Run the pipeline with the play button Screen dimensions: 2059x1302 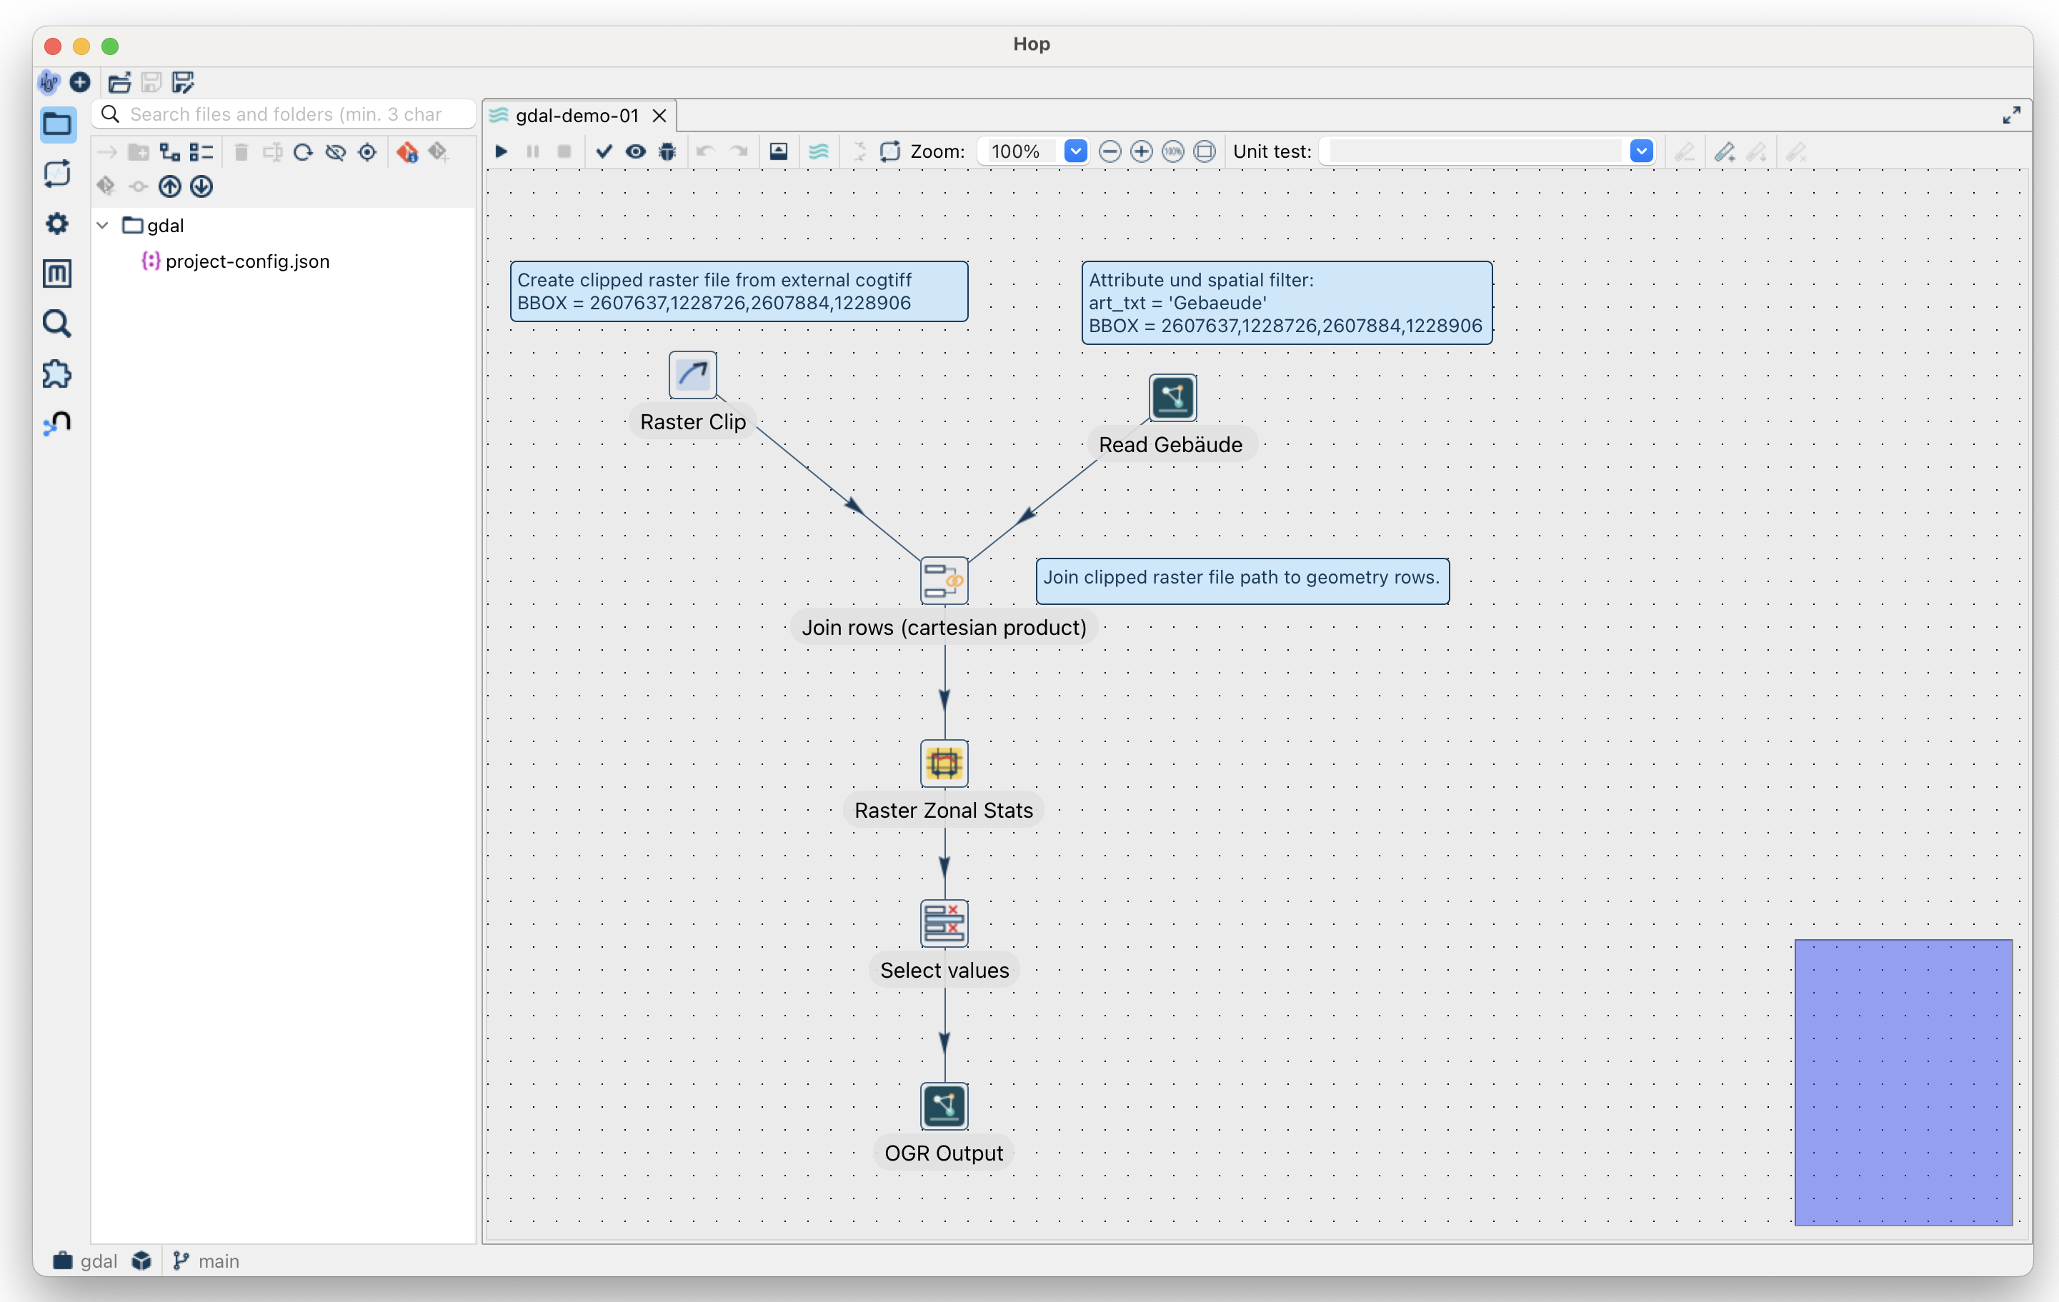coord(502,151)
